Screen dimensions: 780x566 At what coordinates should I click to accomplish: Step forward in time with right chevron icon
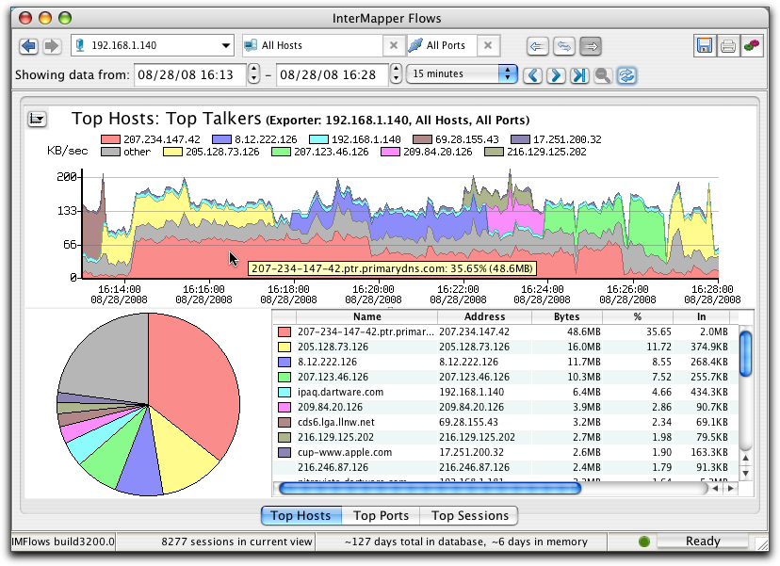[556, 74]
